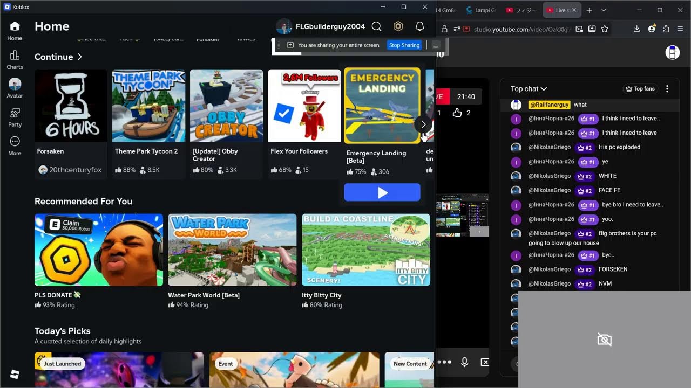Screen dimensions: 691x388
Task: Click the 'Itty Bitty City' title text
Action: coord(322,295)
